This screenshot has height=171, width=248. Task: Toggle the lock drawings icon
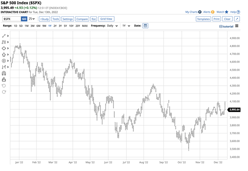point(4,79)
